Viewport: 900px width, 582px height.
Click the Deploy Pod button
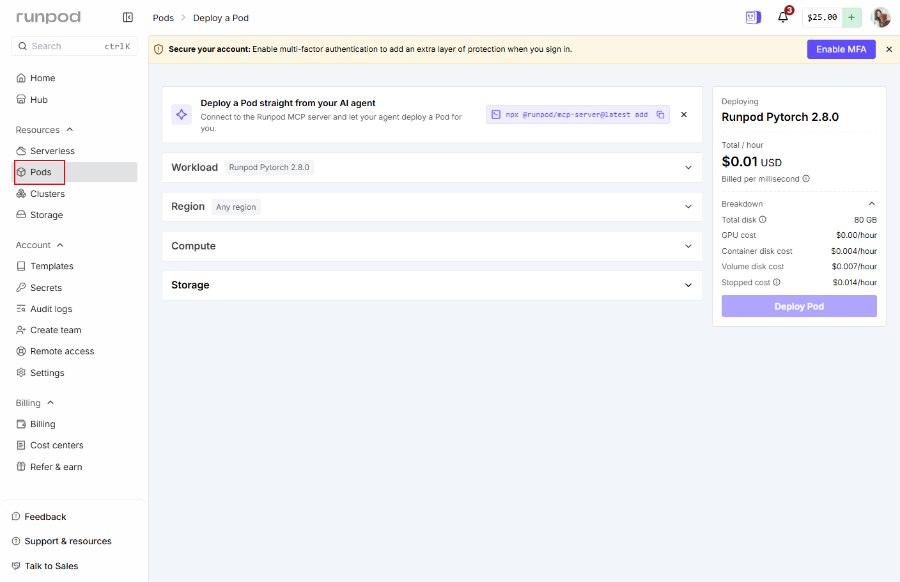(x=799, y=306)
